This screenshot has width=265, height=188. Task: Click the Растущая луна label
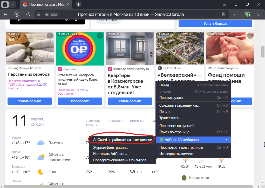(x=200, y=178)
